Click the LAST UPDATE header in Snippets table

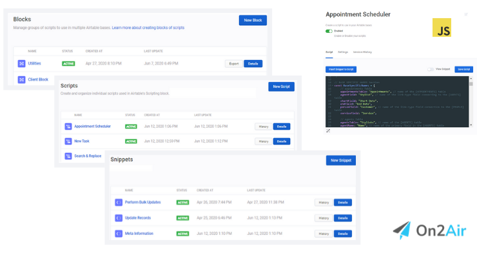click(x=256, y=190)
